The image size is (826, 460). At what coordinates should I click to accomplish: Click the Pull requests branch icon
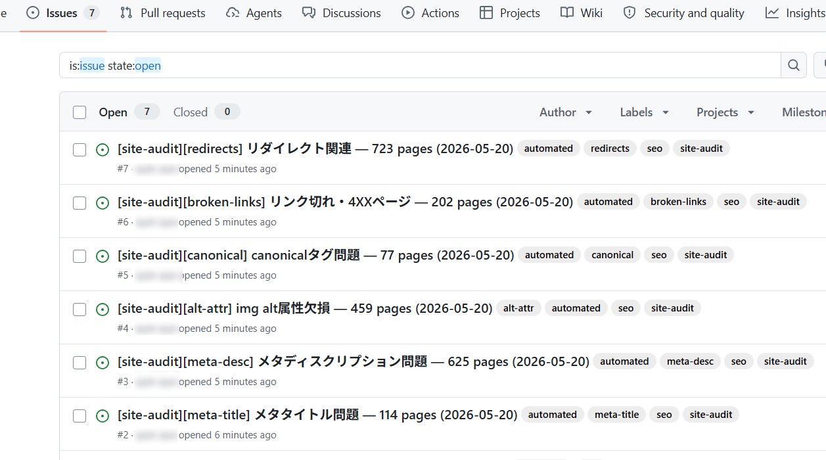pyautogui.click(x=126, y=12)
